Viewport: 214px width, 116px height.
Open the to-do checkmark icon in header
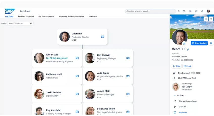pyautogui.click(x=184, y=11)
